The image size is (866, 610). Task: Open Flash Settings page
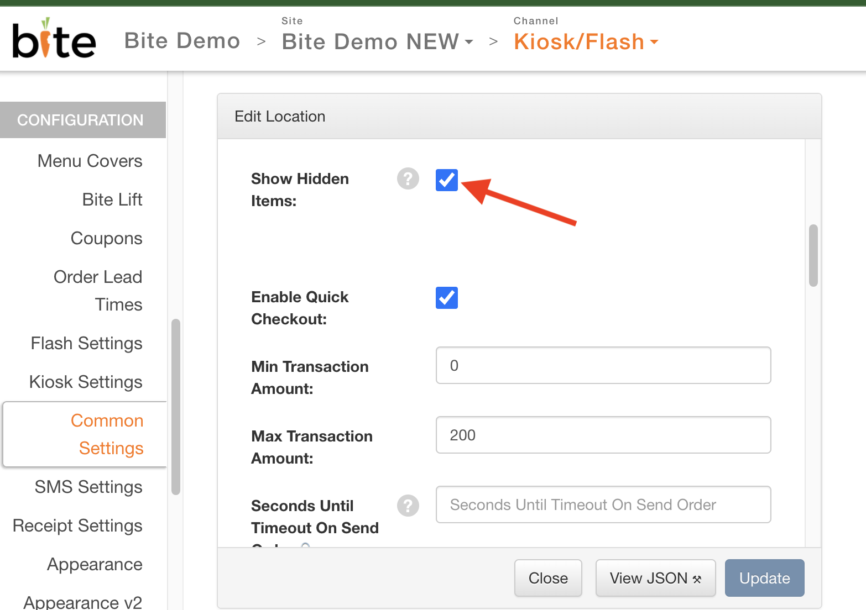pos(86,343)
